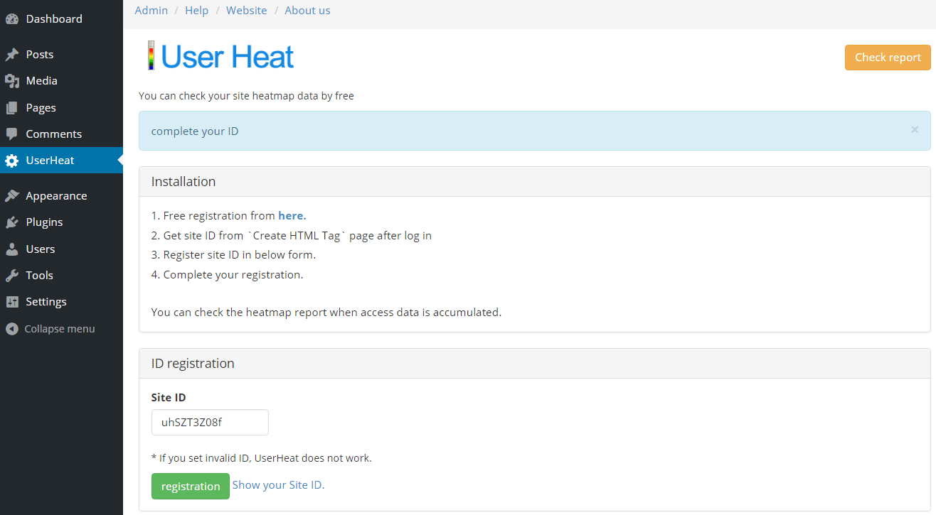The height and width of the screenshot is (515, 936).
Task: Click the UserHeat gear icon
Action: click(x=11, y=161)
